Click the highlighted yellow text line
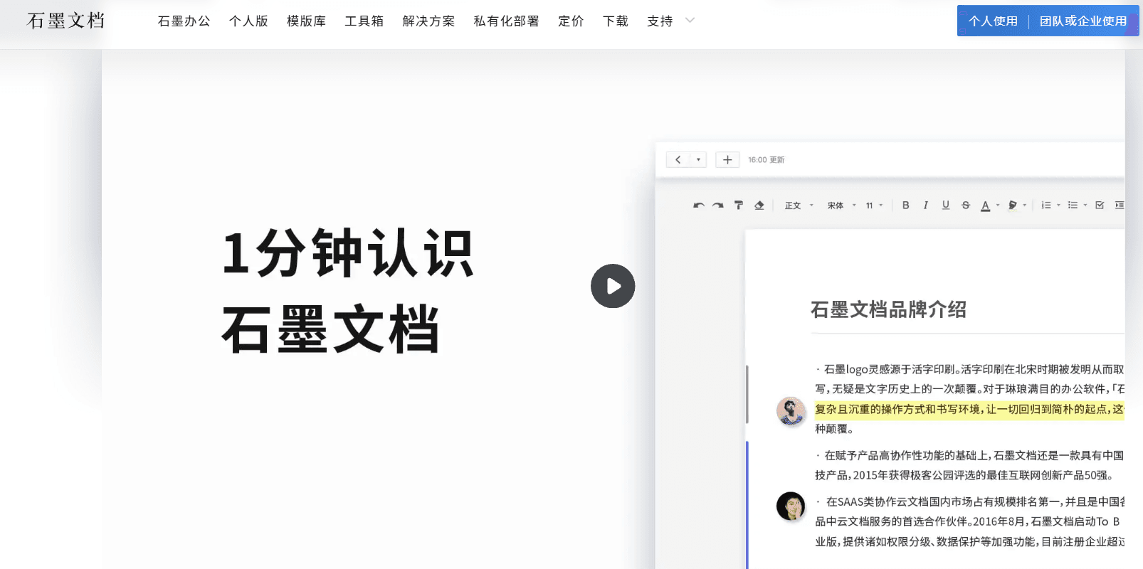This screenshot has height=569, width=1143. coord(969,409)
